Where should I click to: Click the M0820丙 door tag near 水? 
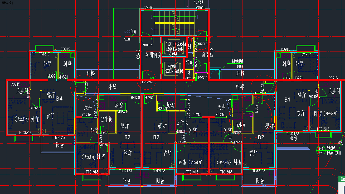coord(189,78)
